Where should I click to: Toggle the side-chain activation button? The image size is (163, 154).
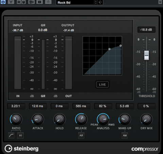point(48,2)
